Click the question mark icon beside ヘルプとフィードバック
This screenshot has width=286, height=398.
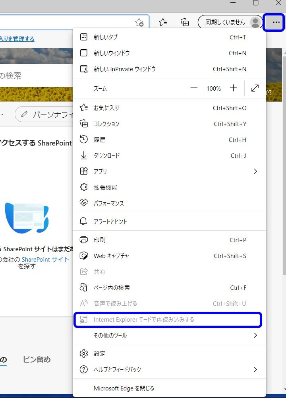(84, 369)
